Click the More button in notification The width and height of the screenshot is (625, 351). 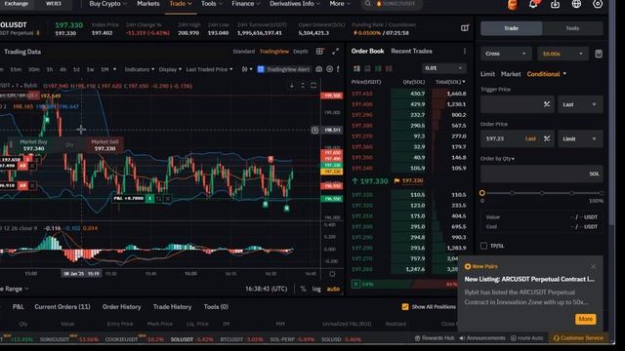[586, 319]
